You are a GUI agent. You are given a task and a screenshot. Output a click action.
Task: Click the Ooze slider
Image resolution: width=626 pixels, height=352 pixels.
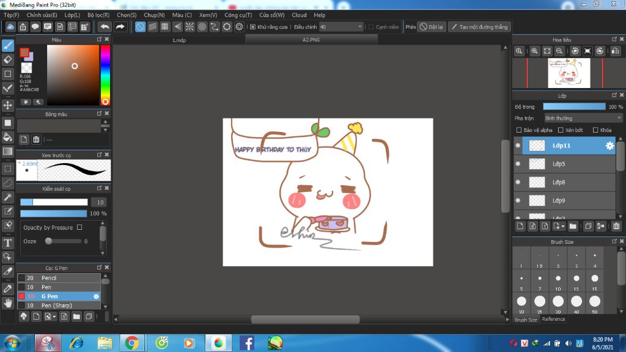64,241
